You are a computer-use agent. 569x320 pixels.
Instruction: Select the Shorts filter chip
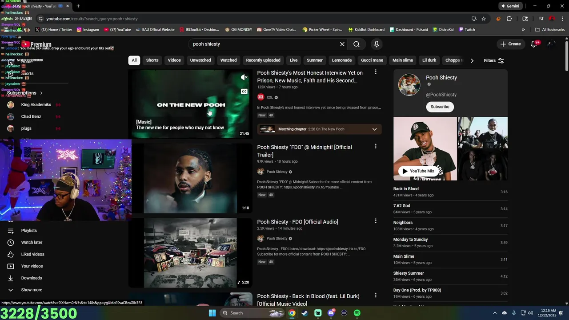pyautogui.click(x=152, y=60)
